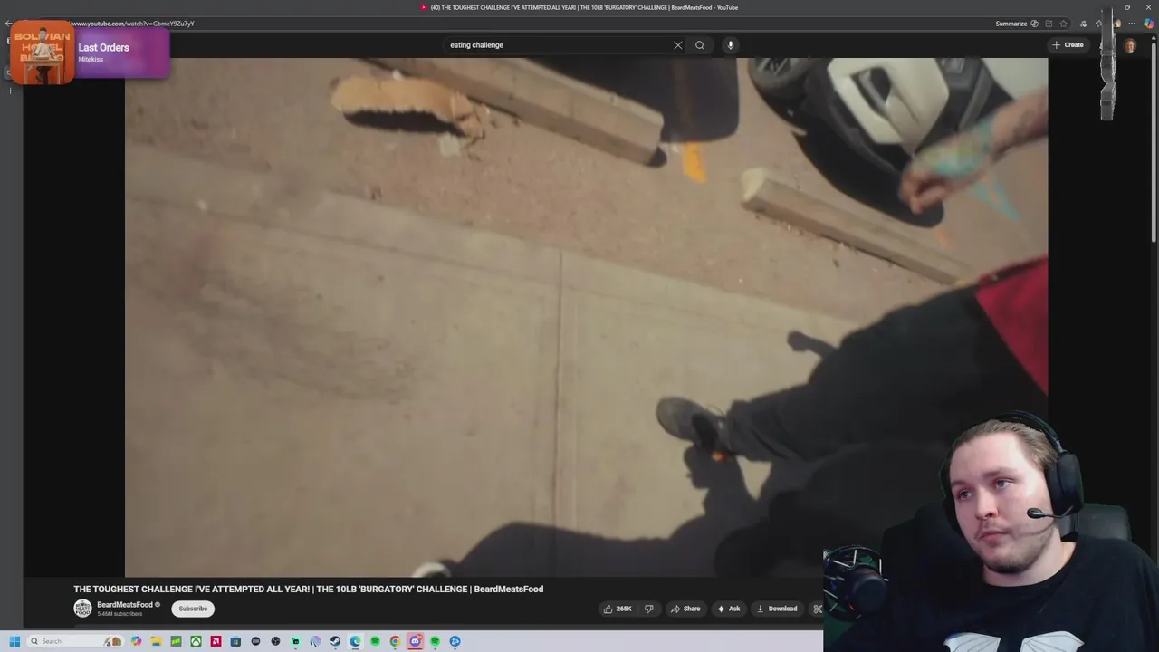Click the video player to pause
The image size is (1159, 652).
[586, 317]
